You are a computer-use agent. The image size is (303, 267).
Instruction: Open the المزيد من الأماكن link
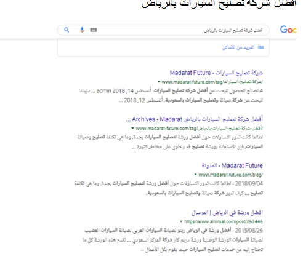(238, 47)
